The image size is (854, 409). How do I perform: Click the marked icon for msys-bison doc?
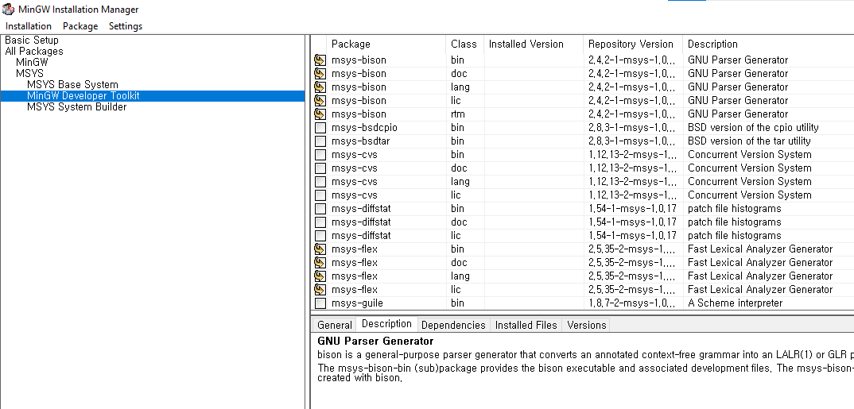[x=320, y=73]
